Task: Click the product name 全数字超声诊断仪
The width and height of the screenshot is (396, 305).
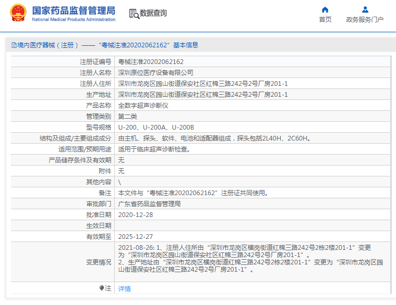Action: [143, 105]
